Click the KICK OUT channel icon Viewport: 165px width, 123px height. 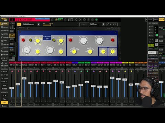pyautogui.click(x=18, y=20)
